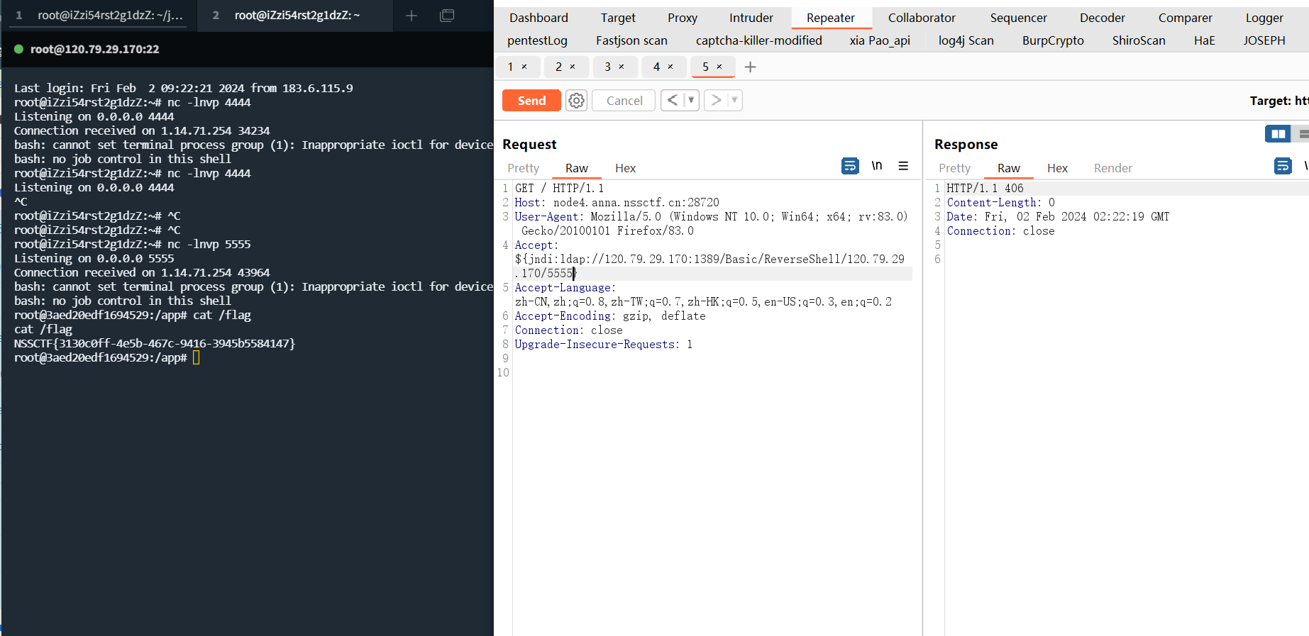Viewport: 1309px width, 636px height.
Task: Open the Dashboard tab
Action: 538,18
